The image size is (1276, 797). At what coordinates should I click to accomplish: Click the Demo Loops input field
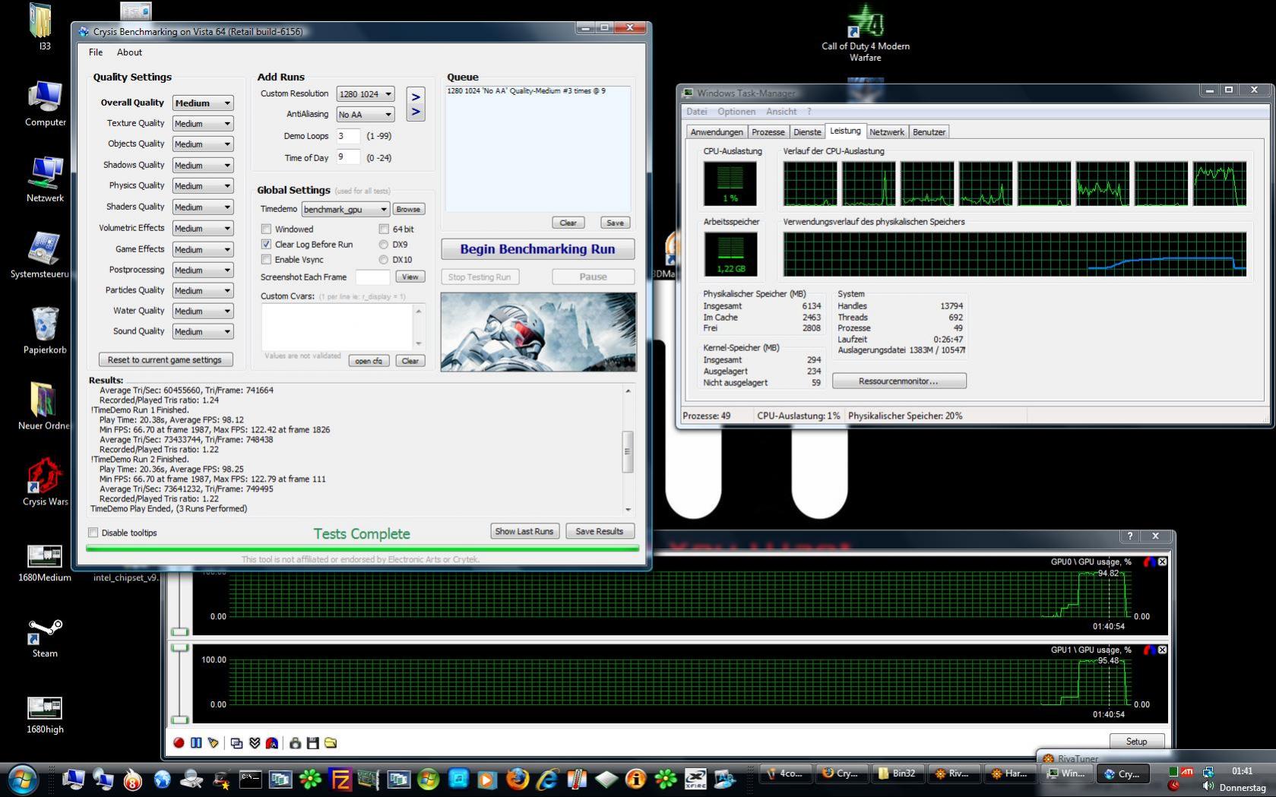pyautogui.click(x=348, y=136)
